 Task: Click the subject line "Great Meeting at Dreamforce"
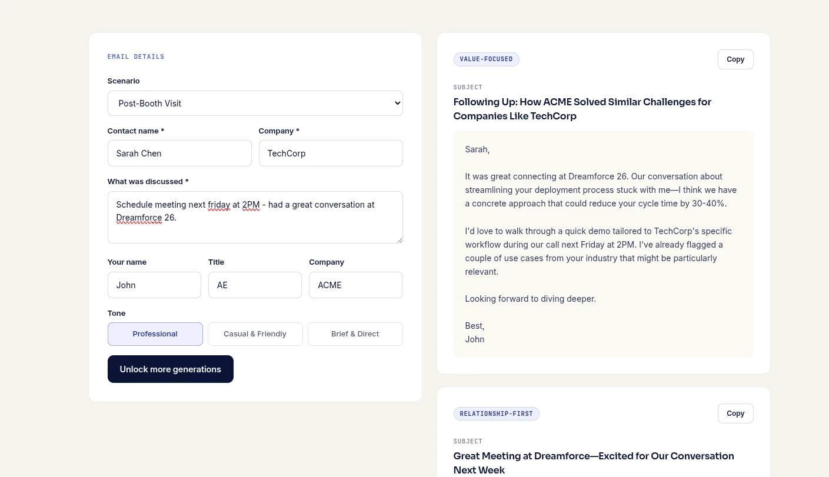594,463
